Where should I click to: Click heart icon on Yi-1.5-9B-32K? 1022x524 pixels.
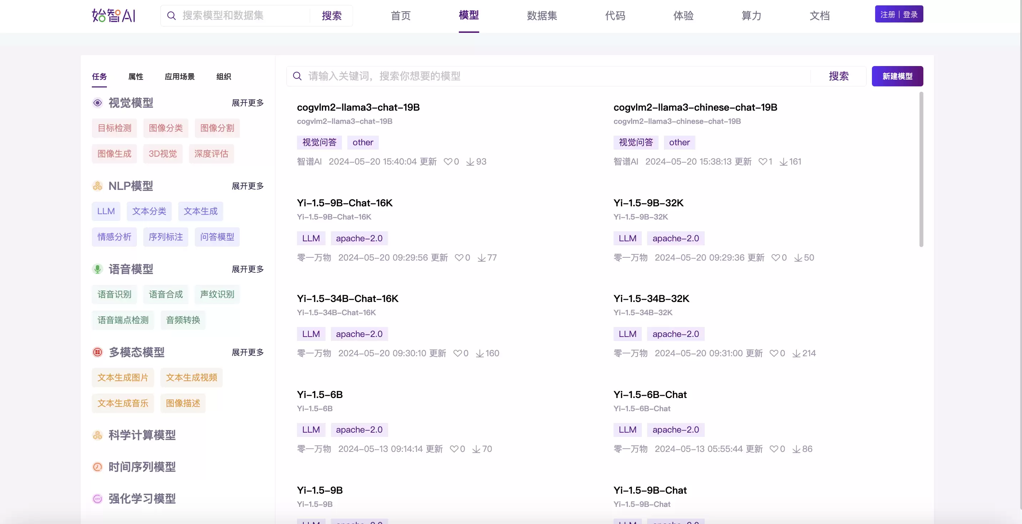coord(776,258)
